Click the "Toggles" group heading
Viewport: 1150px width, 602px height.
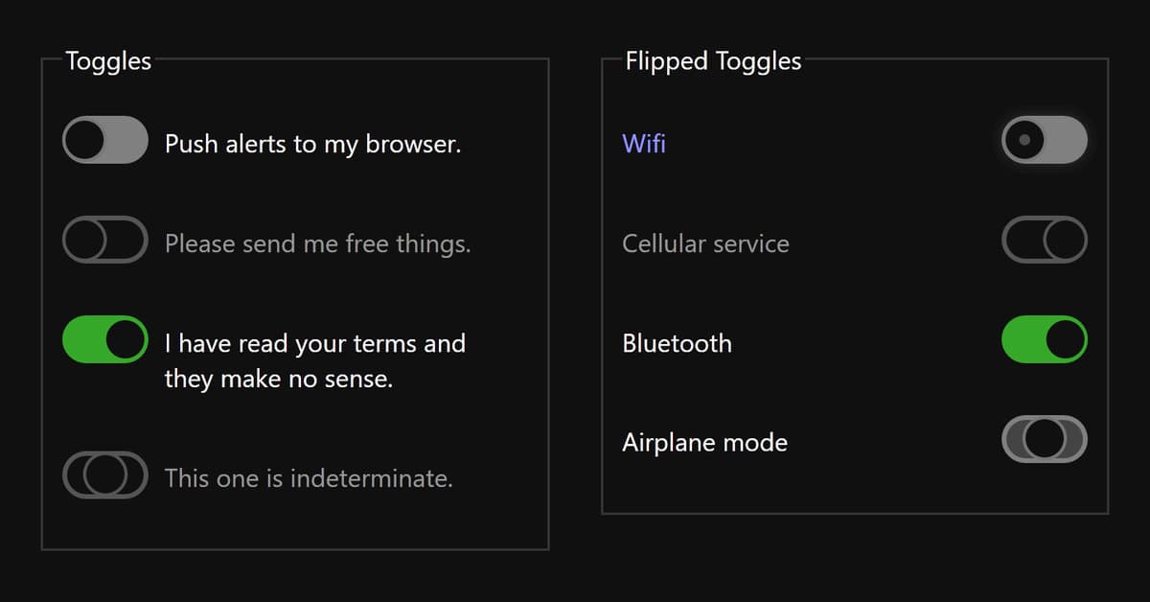(x=108, y=61)
